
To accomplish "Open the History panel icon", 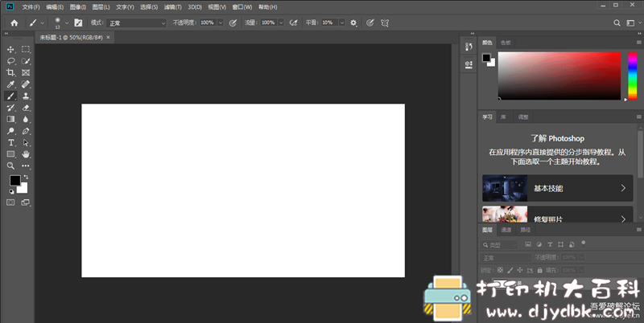I will click(469, 47).
